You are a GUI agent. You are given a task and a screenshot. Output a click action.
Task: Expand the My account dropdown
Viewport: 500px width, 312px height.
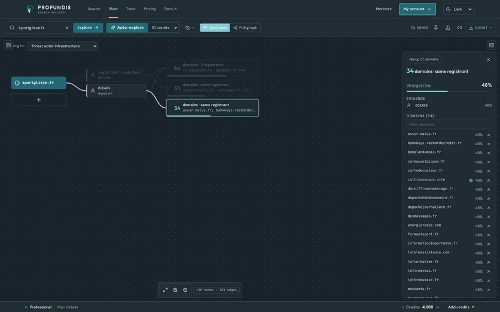pos(417,9)
